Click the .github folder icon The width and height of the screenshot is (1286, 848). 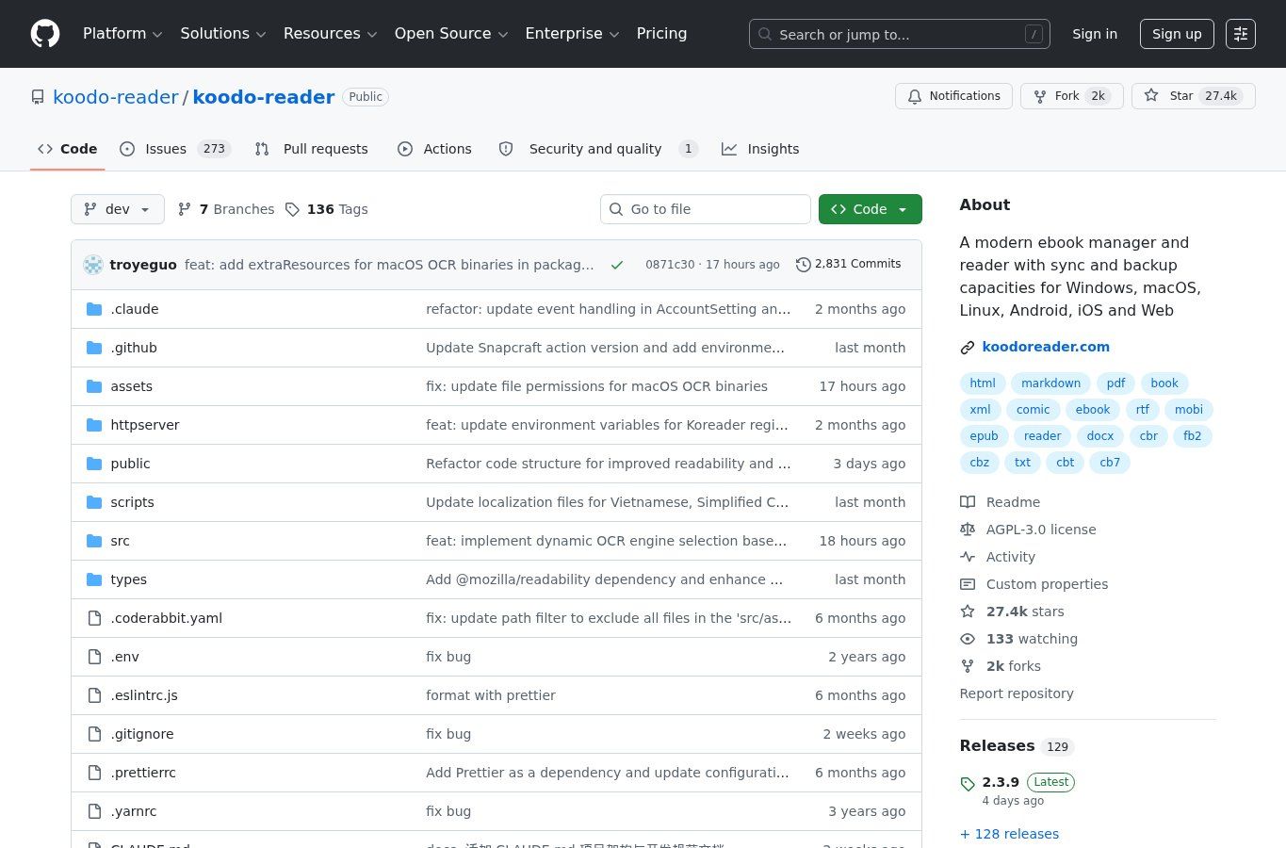(94, 348)
